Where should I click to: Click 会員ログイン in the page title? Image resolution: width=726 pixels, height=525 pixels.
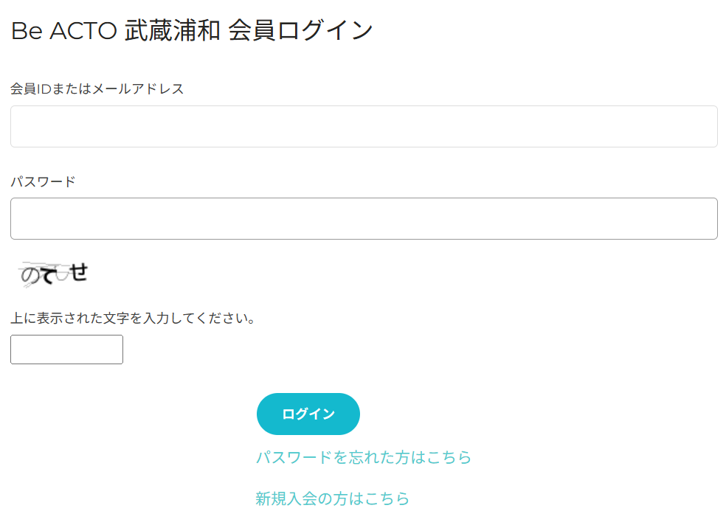pos(300,31)
